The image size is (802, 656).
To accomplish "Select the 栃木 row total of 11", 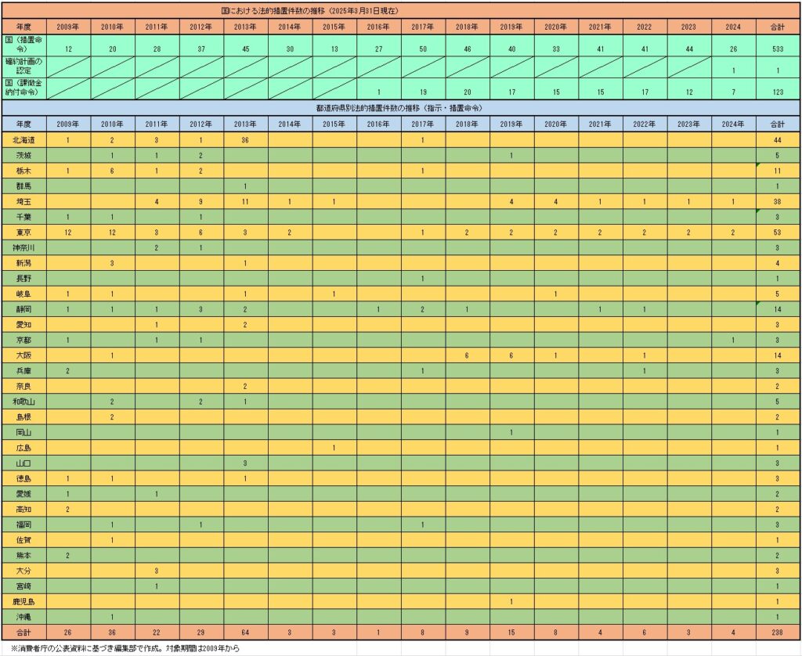I will pyautogui.click(x=779, y=171).
